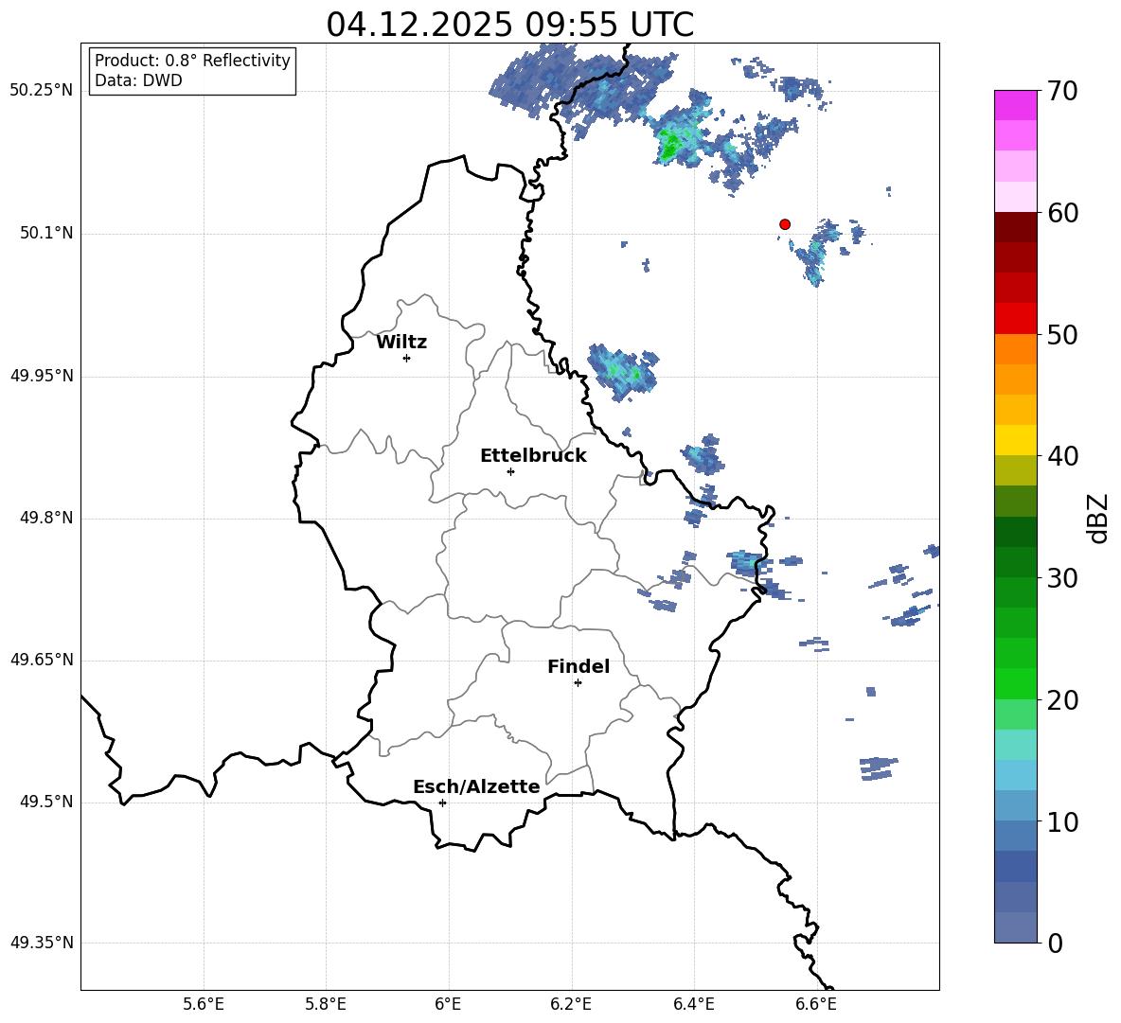
Task: Click the 6.4°E longitude label
Action: [693, 1004]
